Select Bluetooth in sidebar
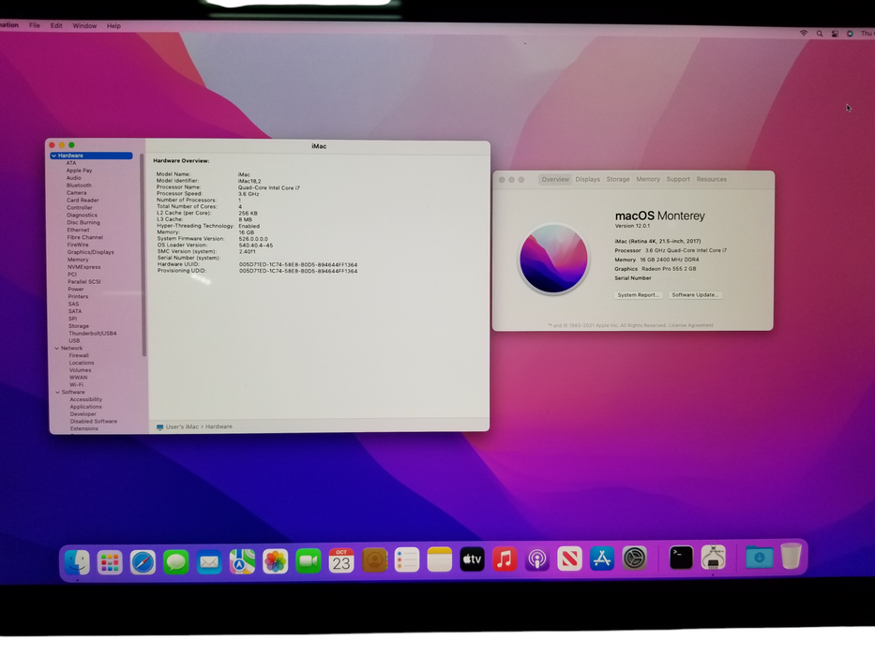The image size is (875, 656). 79,186
